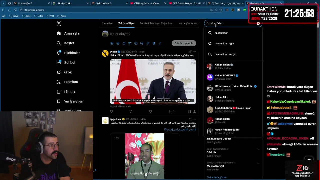320x180 pixels.
Task: Play the AJArabic video thumbnail
Action: pos(145,156)
